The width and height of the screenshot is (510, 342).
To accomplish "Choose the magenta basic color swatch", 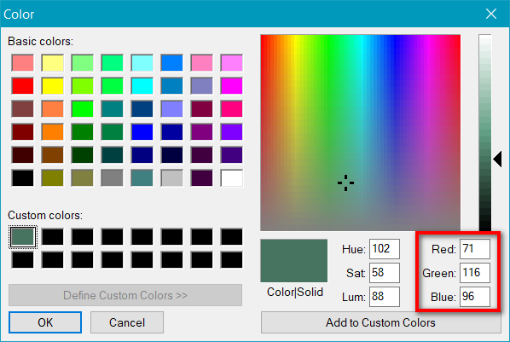I will tap(232, 86).
